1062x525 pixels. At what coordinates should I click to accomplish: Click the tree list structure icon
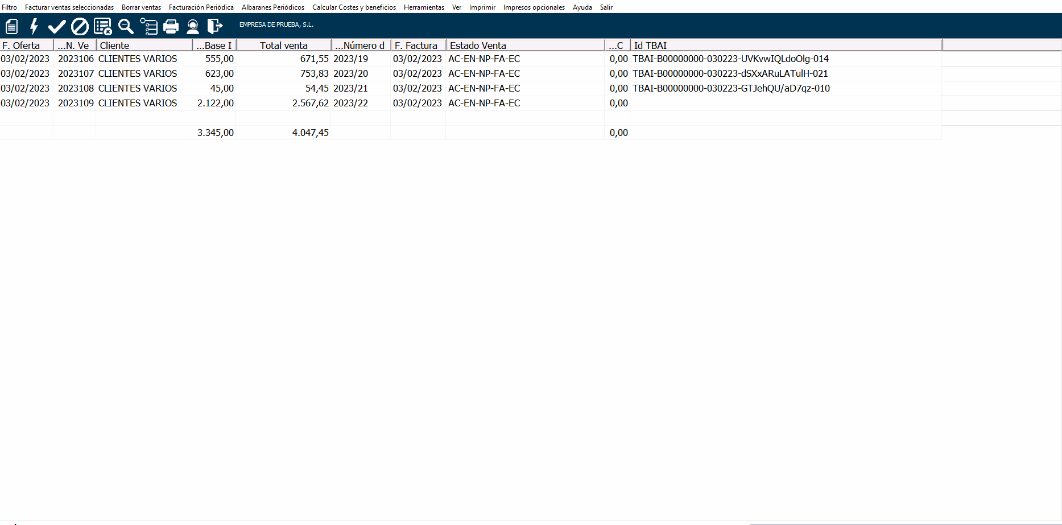point(148,26)
